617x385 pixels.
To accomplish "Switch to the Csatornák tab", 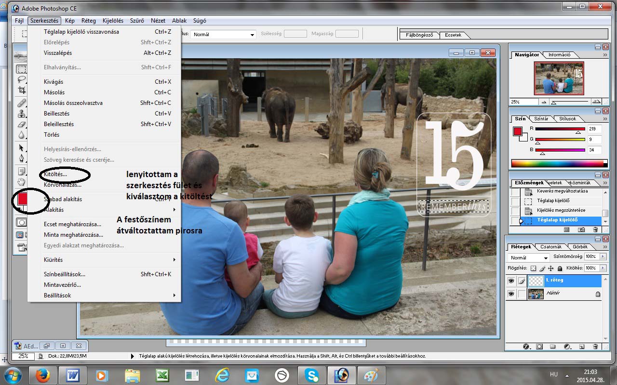I will (550, 247).
